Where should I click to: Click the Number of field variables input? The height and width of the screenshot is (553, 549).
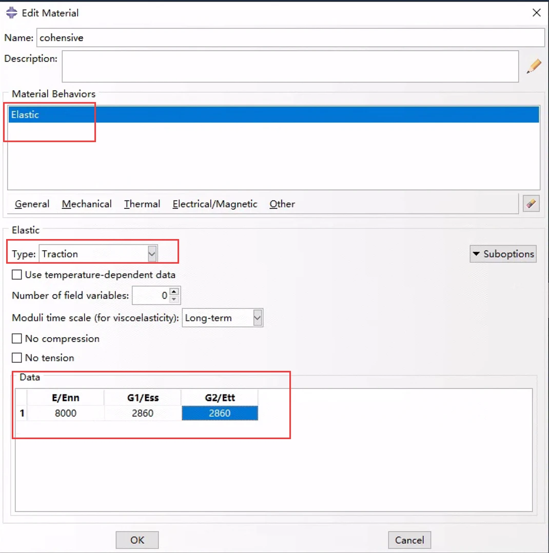[x=151, y=295]
